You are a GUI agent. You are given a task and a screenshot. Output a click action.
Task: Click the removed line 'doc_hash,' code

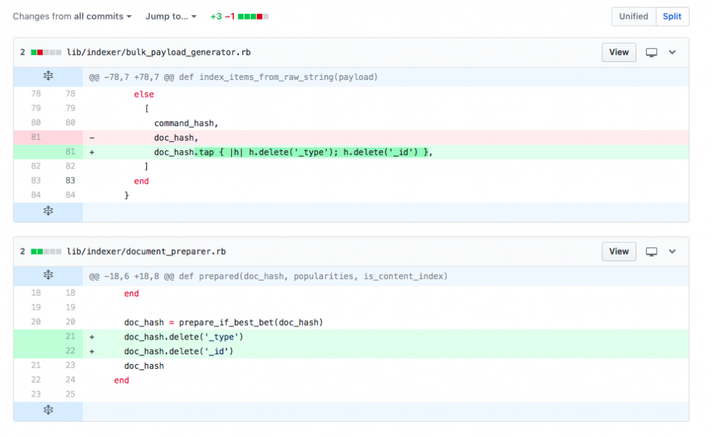[x=176, y=138]
